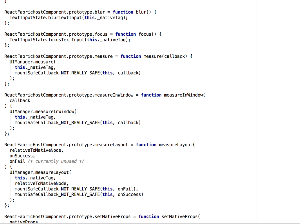The image size is (300, 224).
Task: Click 'mountSafeCallback_NOT_REALLY_SAFE' line inside measure function
Action: 78,73
